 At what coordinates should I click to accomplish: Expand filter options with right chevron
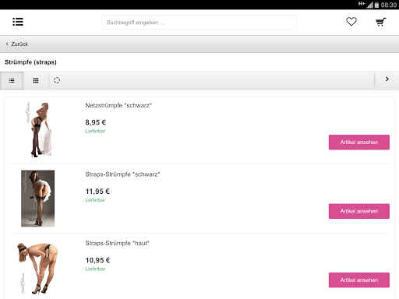click(387, 79)
